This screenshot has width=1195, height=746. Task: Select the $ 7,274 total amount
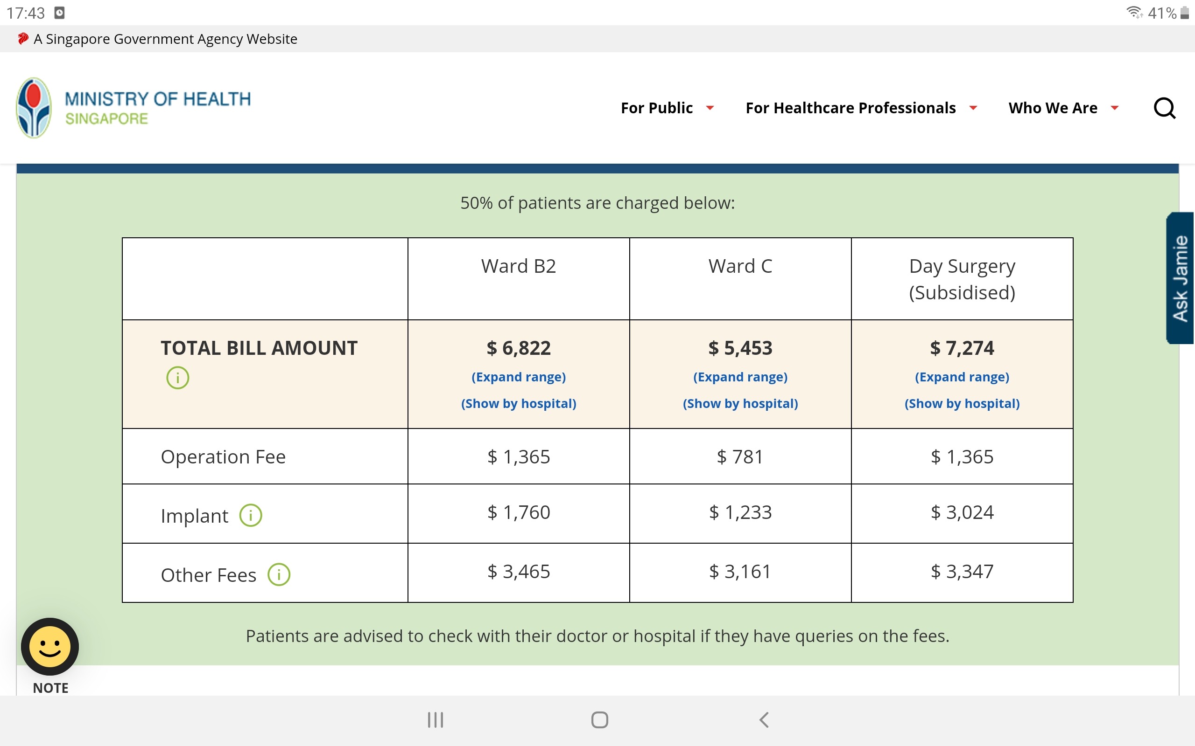coord(962,348)
